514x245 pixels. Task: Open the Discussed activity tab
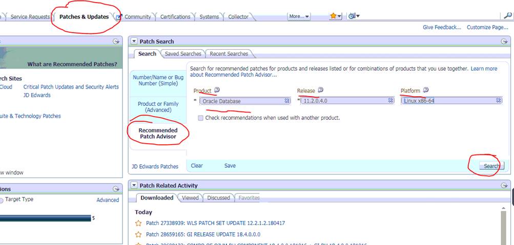tap(218, 197)
